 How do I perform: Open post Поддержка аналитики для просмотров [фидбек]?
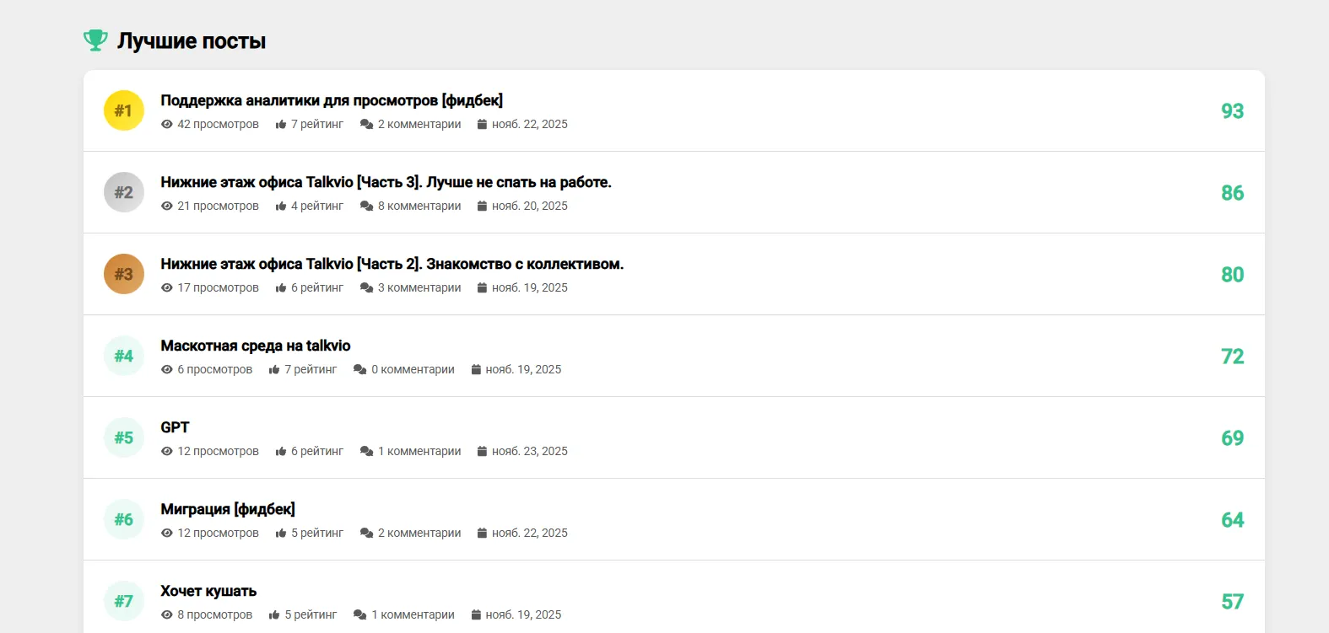332,100
